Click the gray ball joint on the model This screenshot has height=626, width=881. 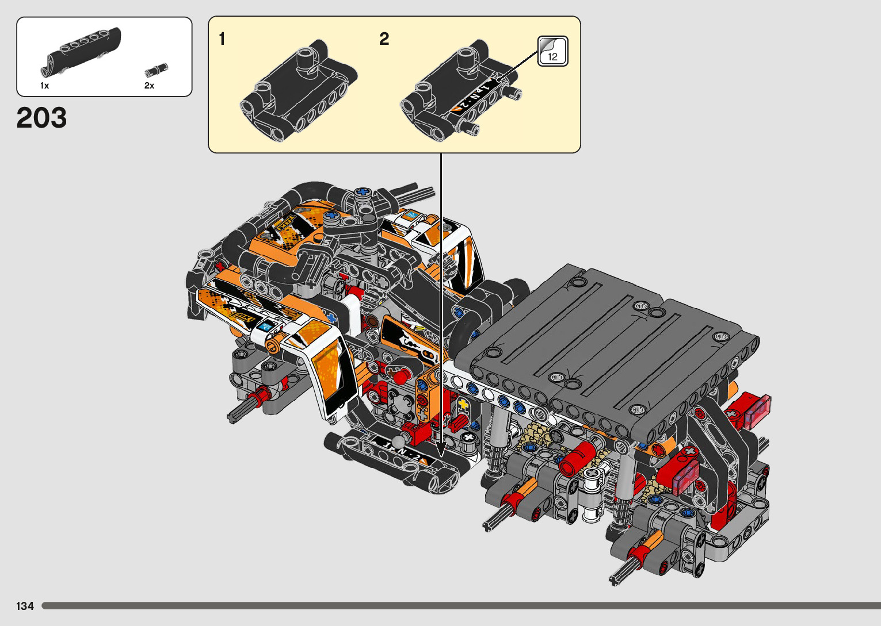(x=398, y=443)
